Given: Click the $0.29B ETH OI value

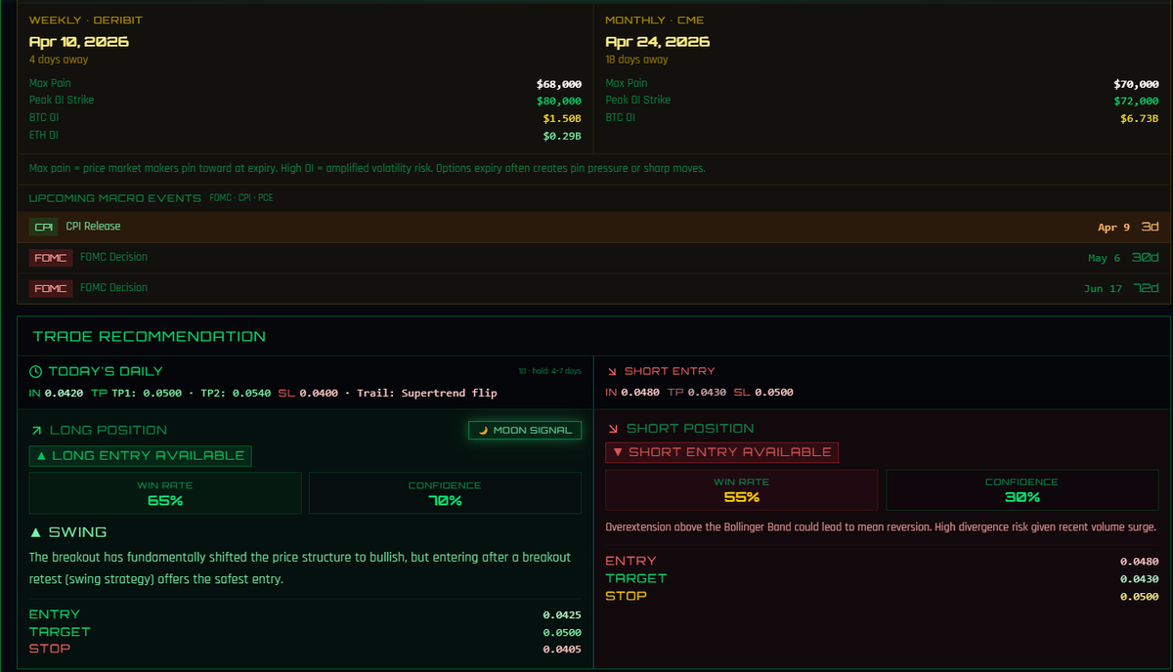Looking at the screenshot, I should [562, 136].
